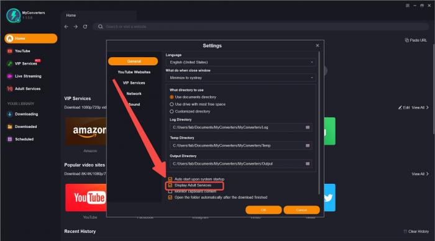
Task: Click the Output Directory browse icon
Action: (308, 164)
